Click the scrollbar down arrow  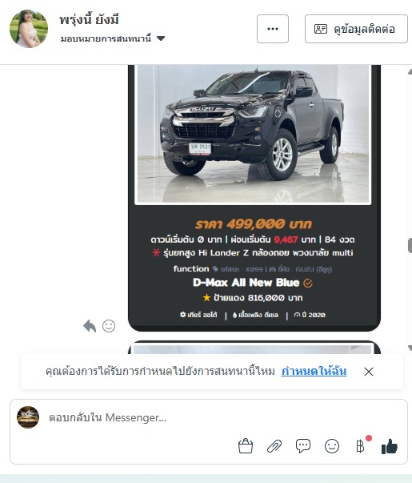(x=410, y=348)
